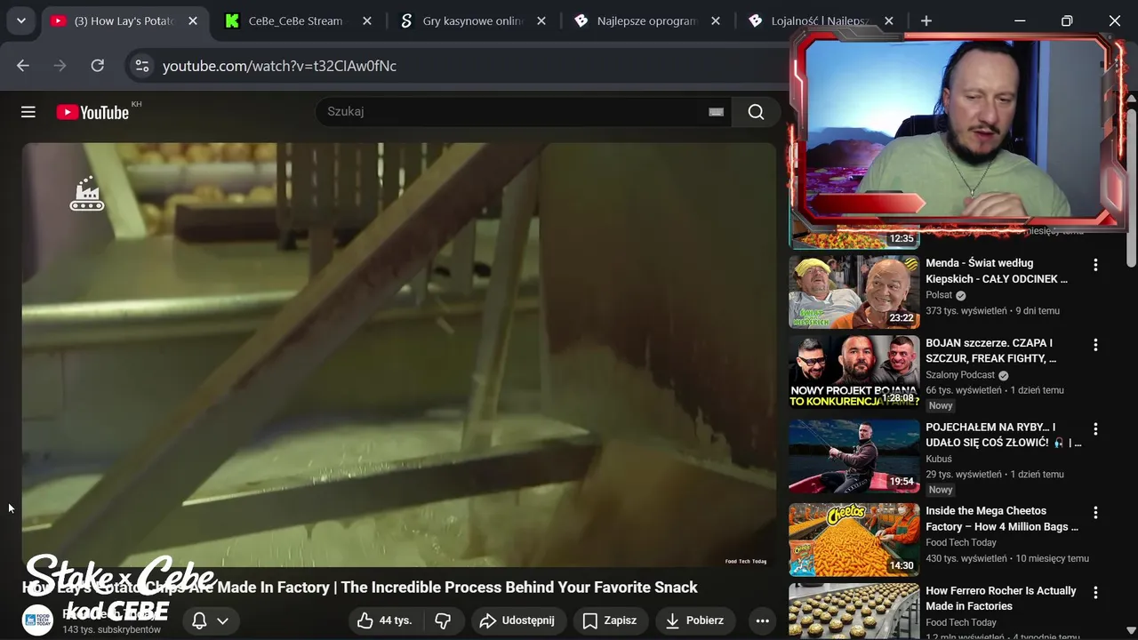This screenshot has width=1138, height=640.
Task: Open Inside the Mega Cheetos Factory title
Action: click(x=1002, y=518)
